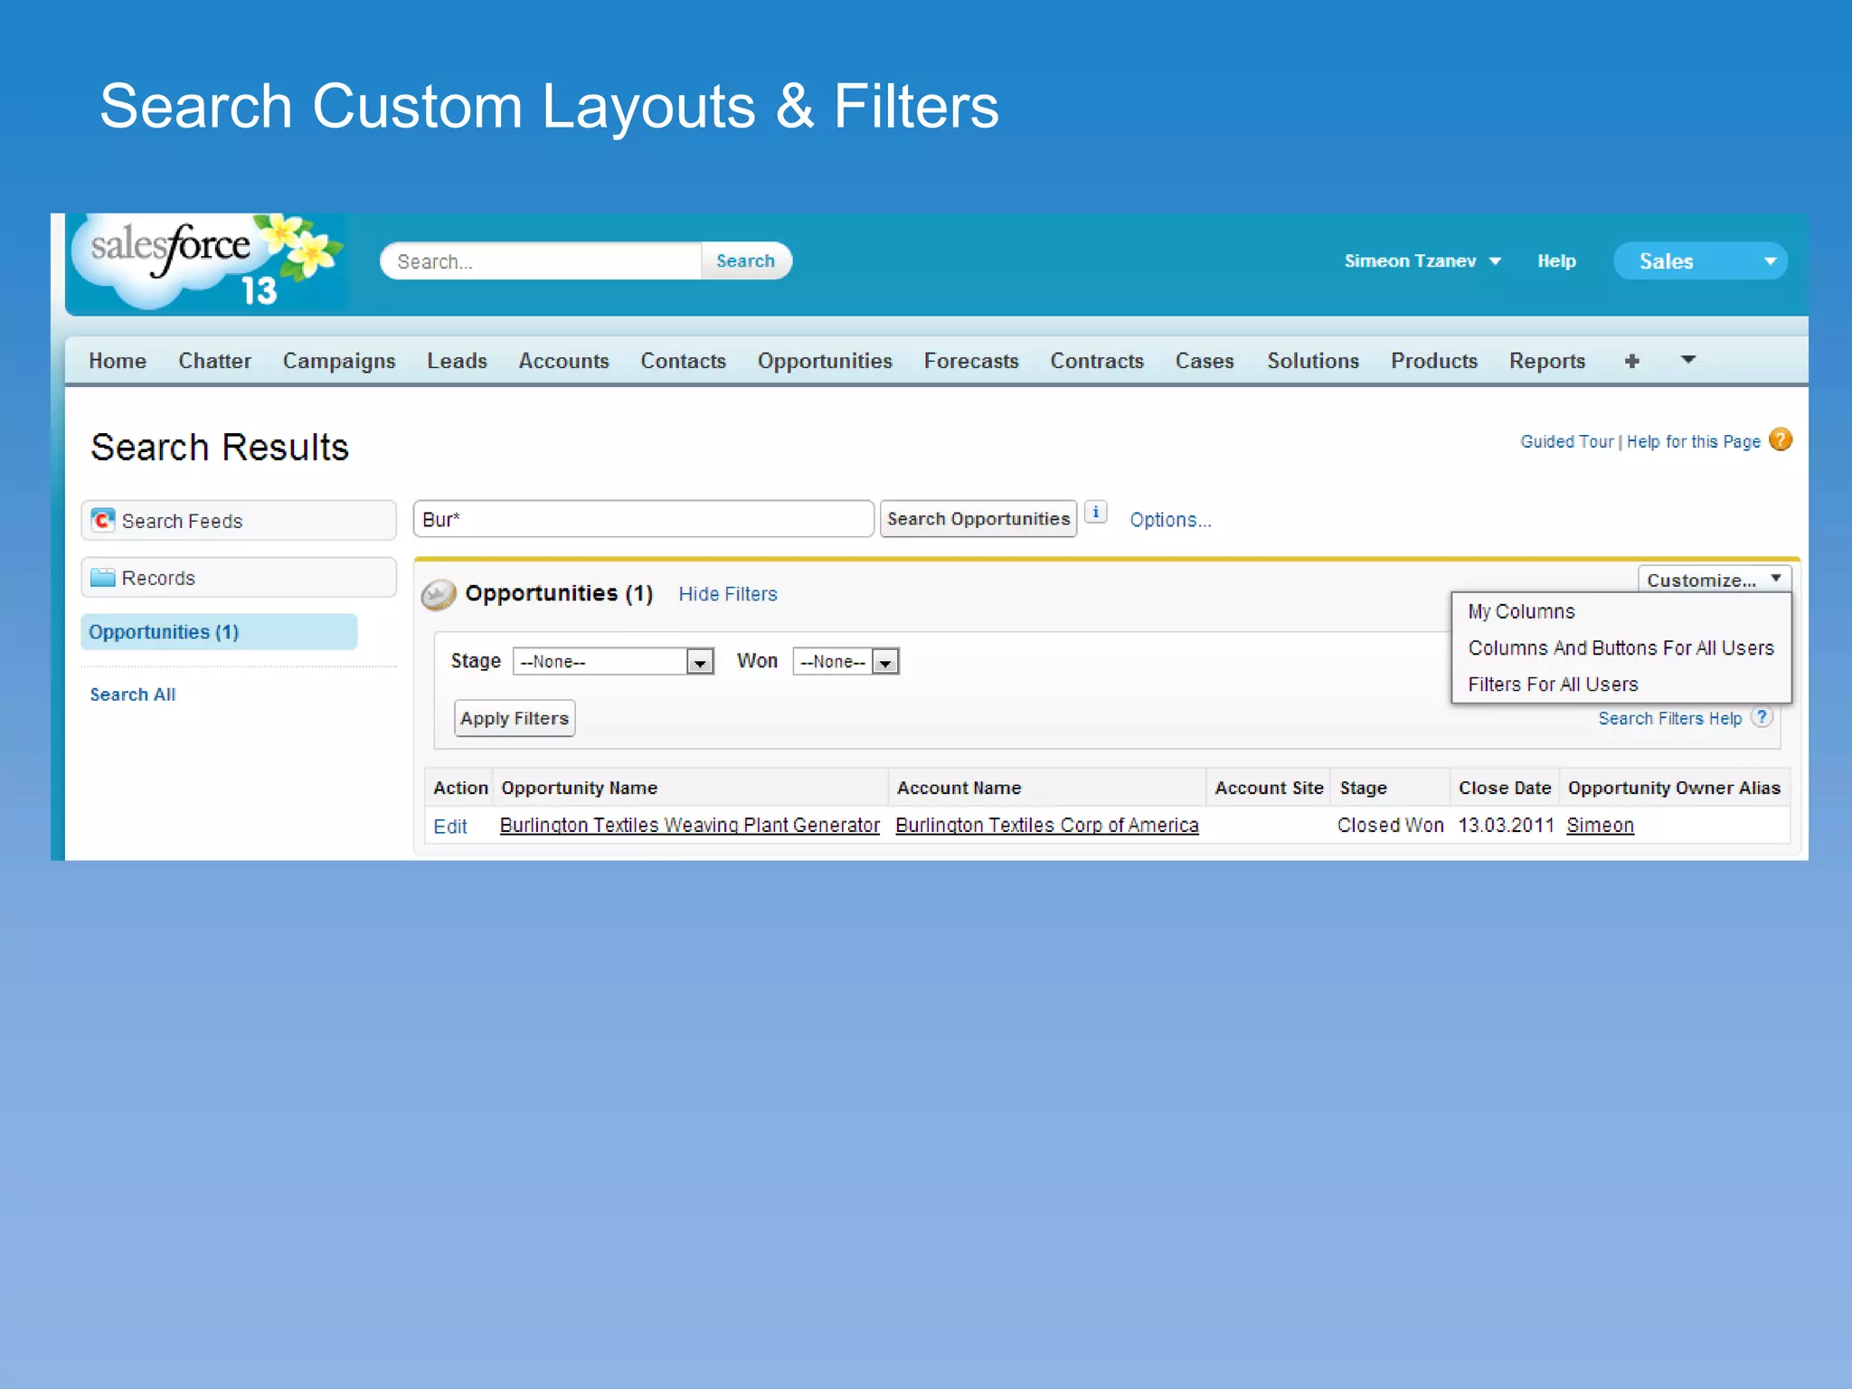This screenshot has height=1389, width=1852.
Task: Click the Help link in header
Action: coord(1556,261)
